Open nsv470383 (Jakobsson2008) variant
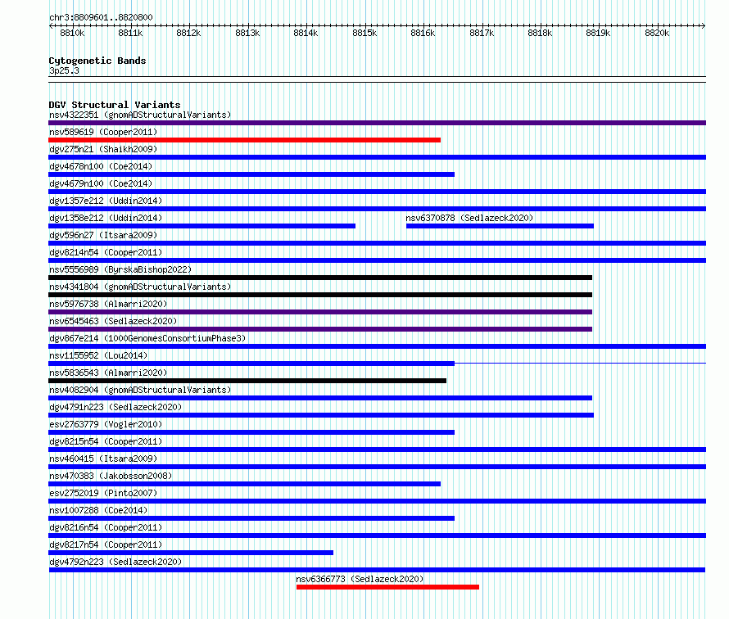 click(x=111, y=476)
